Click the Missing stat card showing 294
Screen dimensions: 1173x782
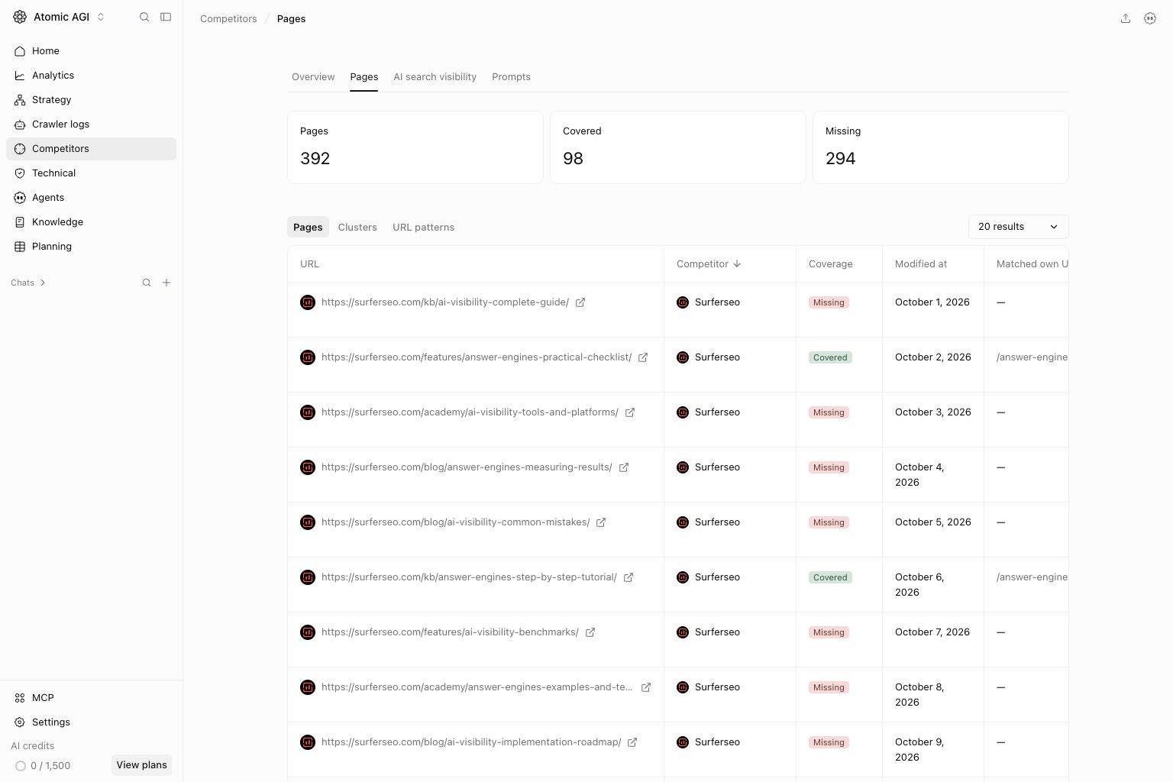(940, 147)
